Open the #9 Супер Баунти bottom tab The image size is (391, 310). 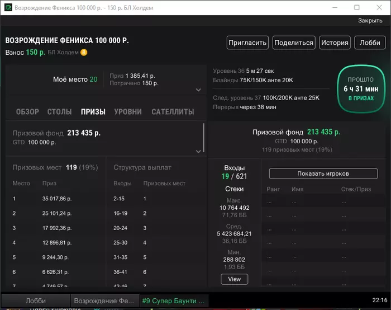click(x=174, y=300)
